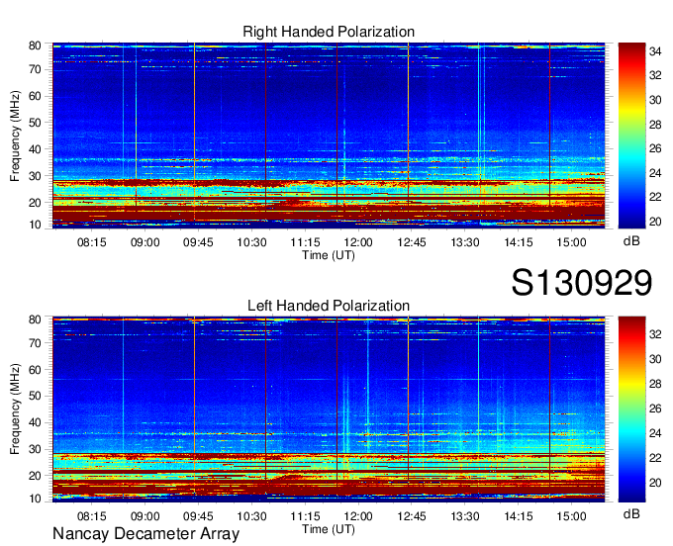Click Frequency (MHz) axis label of Right Handed plot

point(15,136)
